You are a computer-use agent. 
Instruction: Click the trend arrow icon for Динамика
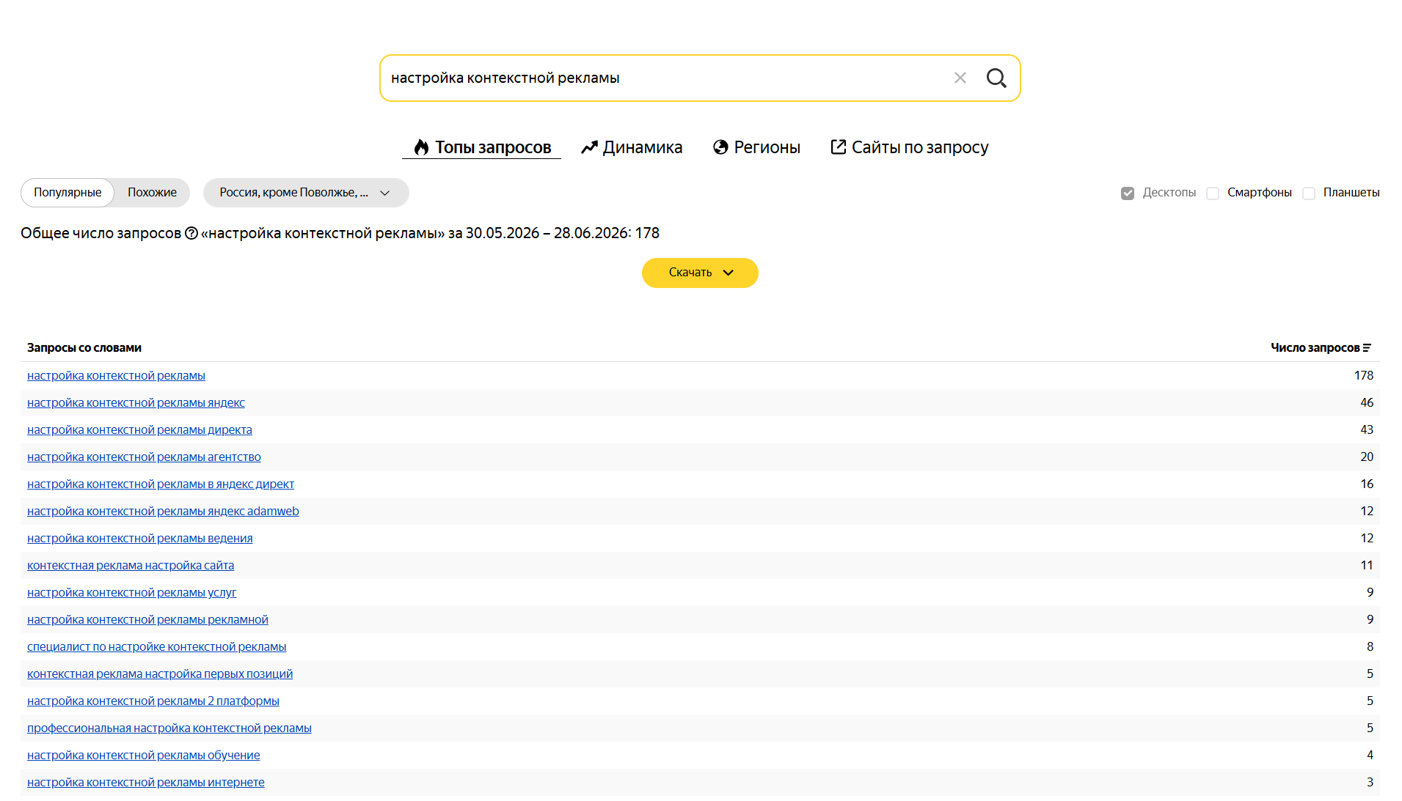tap(589, 147)
